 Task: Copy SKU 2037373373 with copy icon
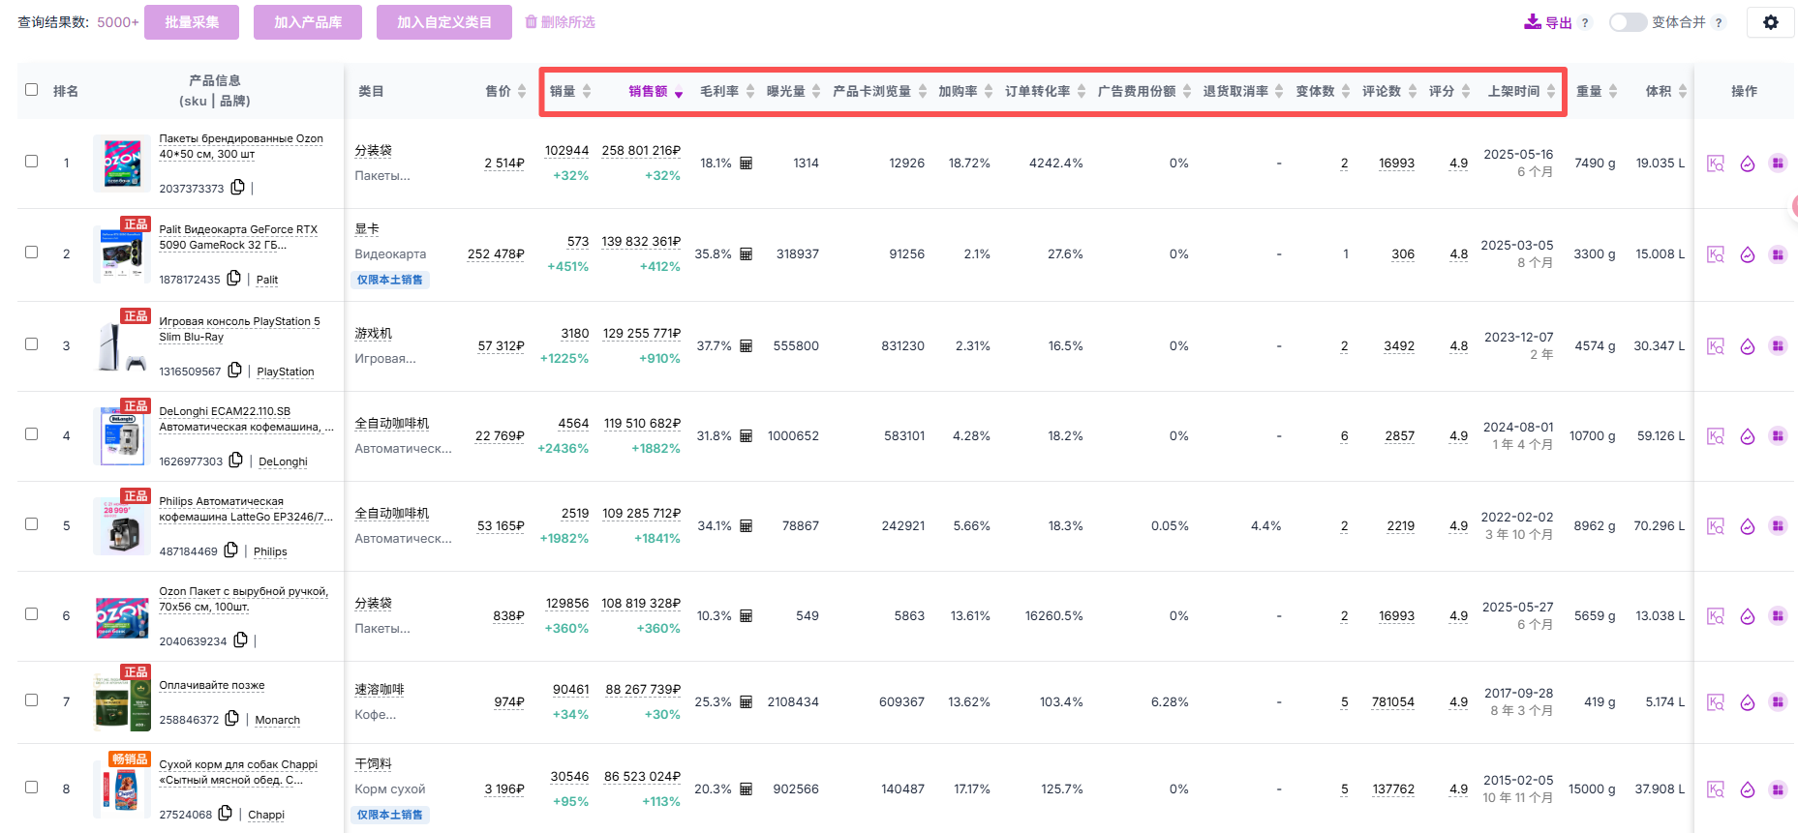(x=238, y=187)
